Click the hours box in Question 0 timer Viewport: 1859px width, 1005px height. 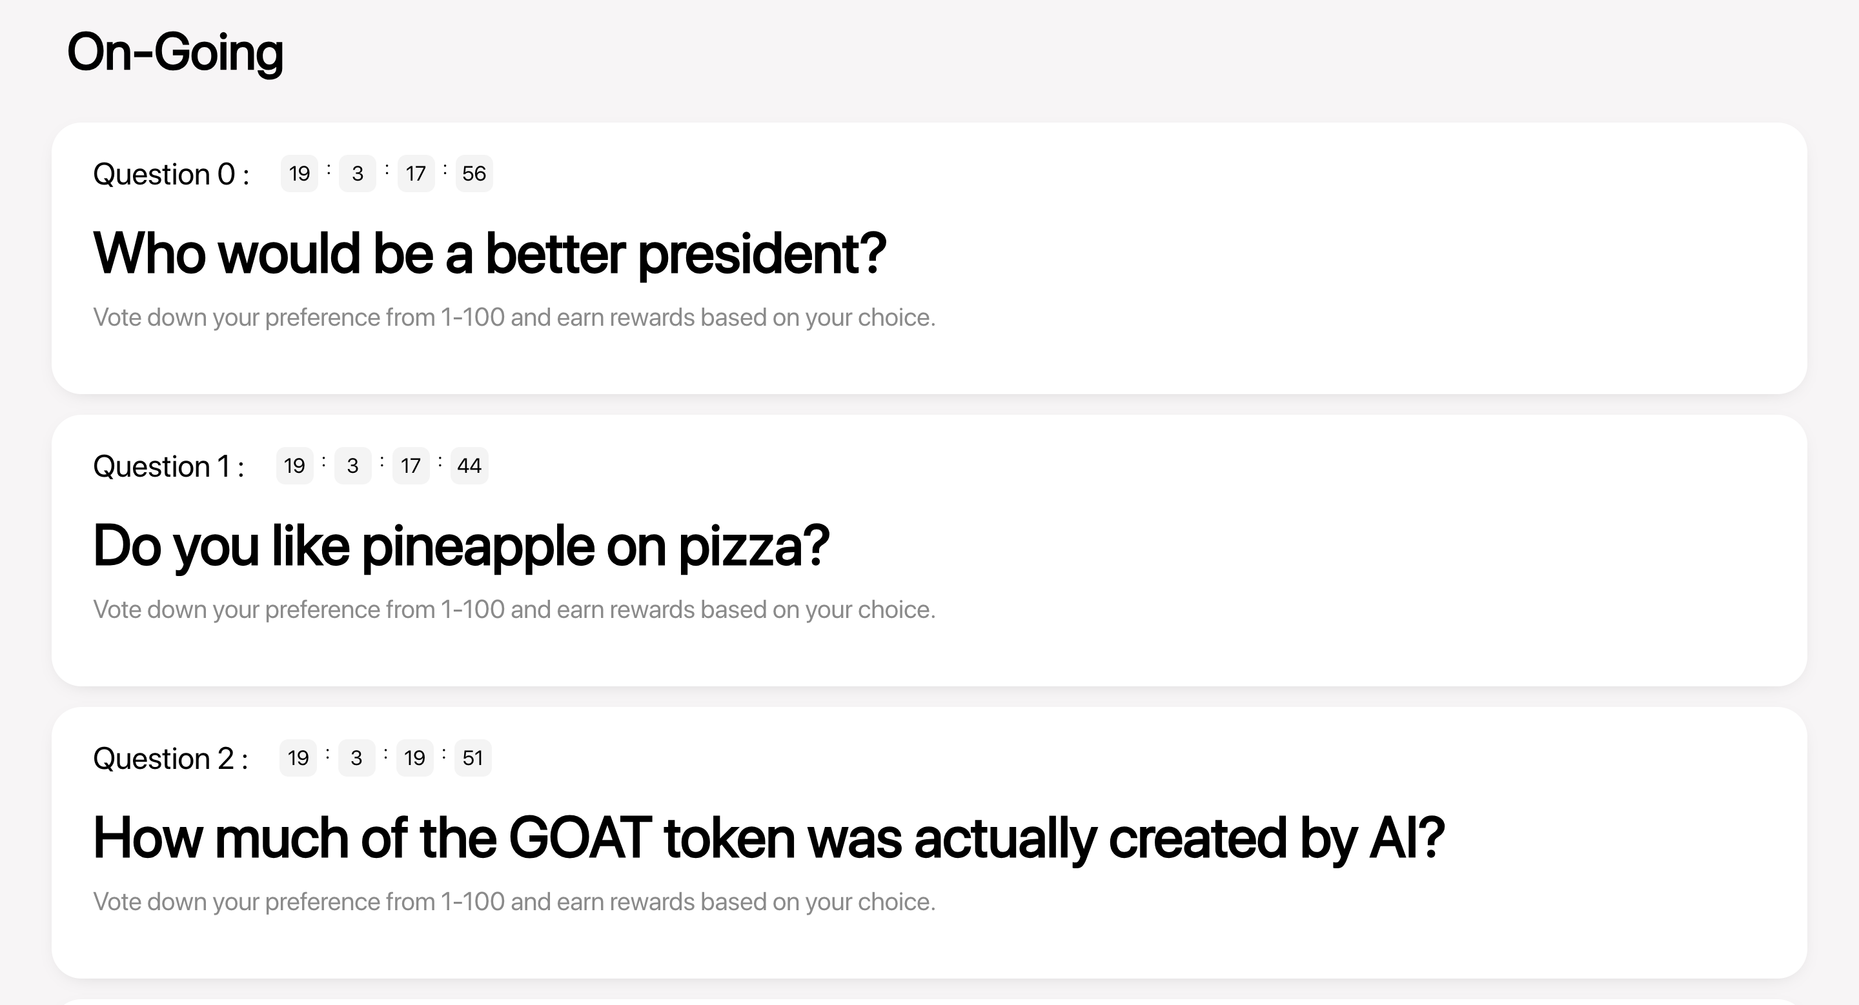(357, 174)
